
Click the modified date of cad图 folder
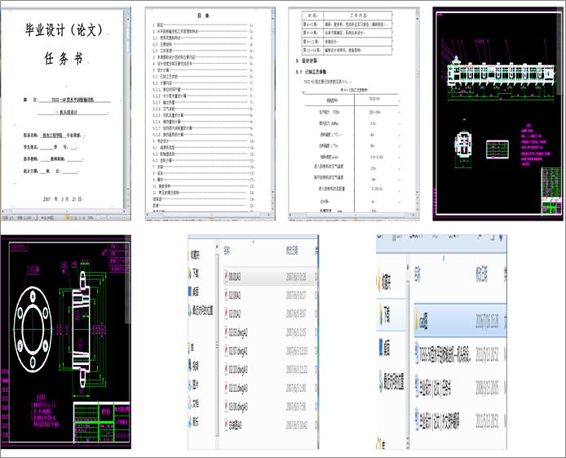487,321
